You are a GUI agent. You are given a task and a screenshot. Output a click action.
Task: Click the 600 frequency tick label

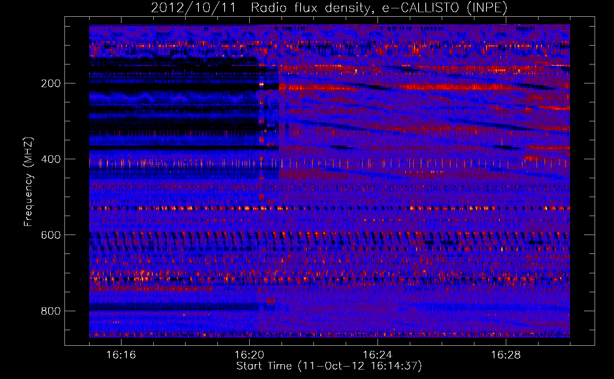click(51, 235)
